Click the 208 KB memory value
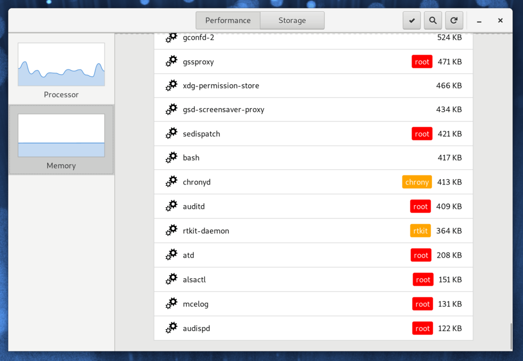The width and height of the screenshot is (523, 361). click(449, 255)
